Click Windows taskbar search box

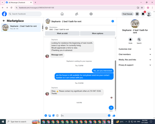click(x=23, y=122)
